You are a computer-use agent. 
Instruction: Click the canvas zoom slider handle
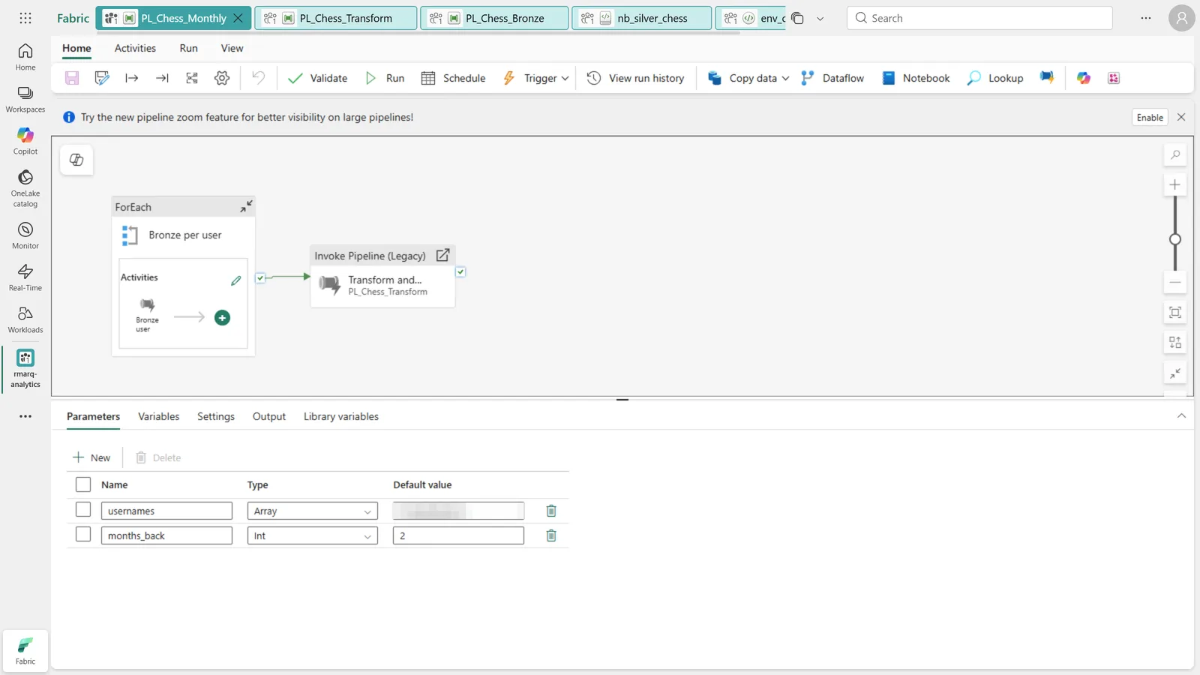(x=1175, y=239)
